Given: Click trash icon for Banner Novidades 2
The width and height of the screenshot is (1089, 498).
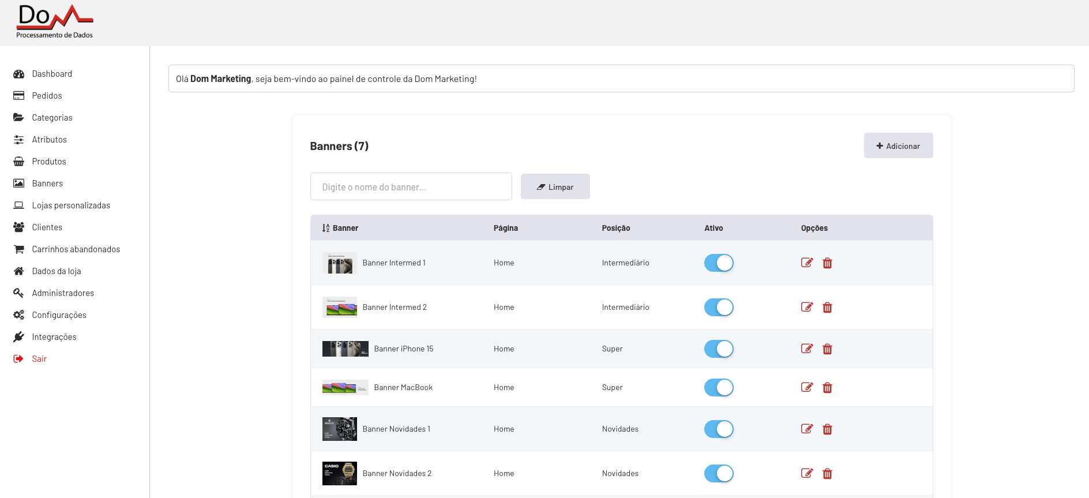Looking at the screenshot, I should [x=827, y=474].
